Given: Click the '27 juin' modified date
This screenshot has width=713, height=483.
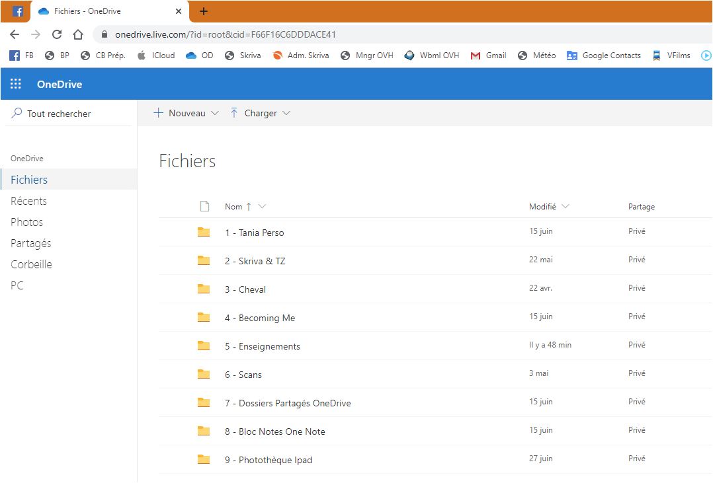Looking at the screenshot, I should [540, 459].
